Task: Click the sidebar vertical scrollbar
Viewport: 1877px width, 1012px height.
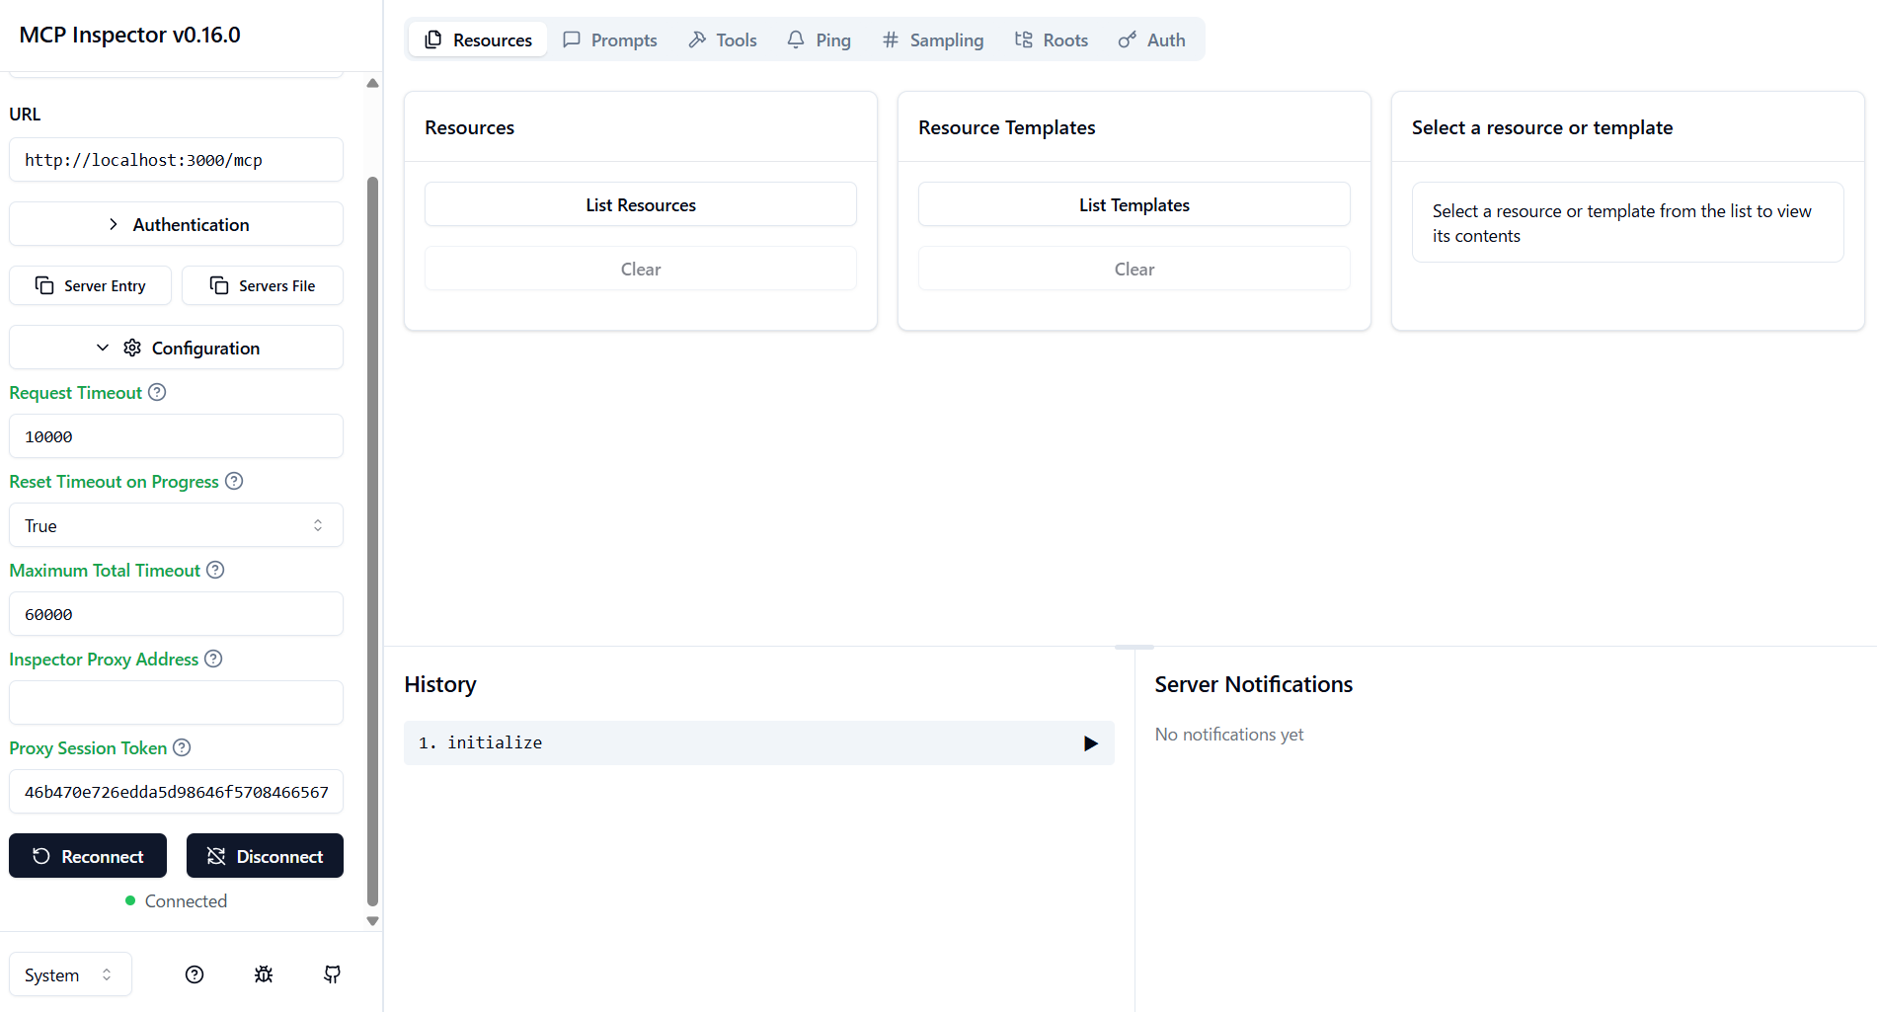Action: click(x=372, y=541)
